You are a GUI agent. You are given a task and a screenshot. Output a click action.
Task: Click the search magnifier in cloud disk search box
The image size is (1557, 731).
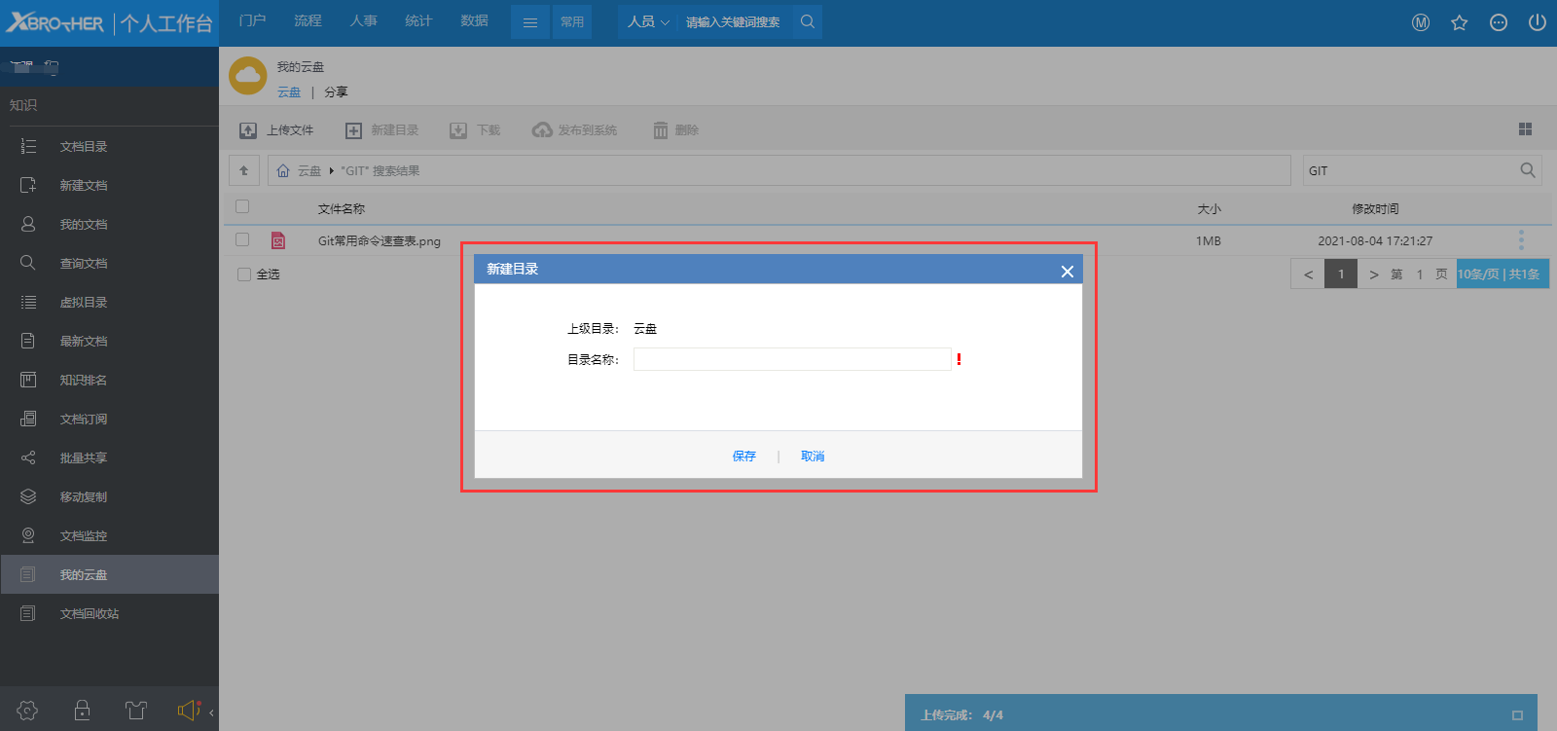[x=1527, y=170]
